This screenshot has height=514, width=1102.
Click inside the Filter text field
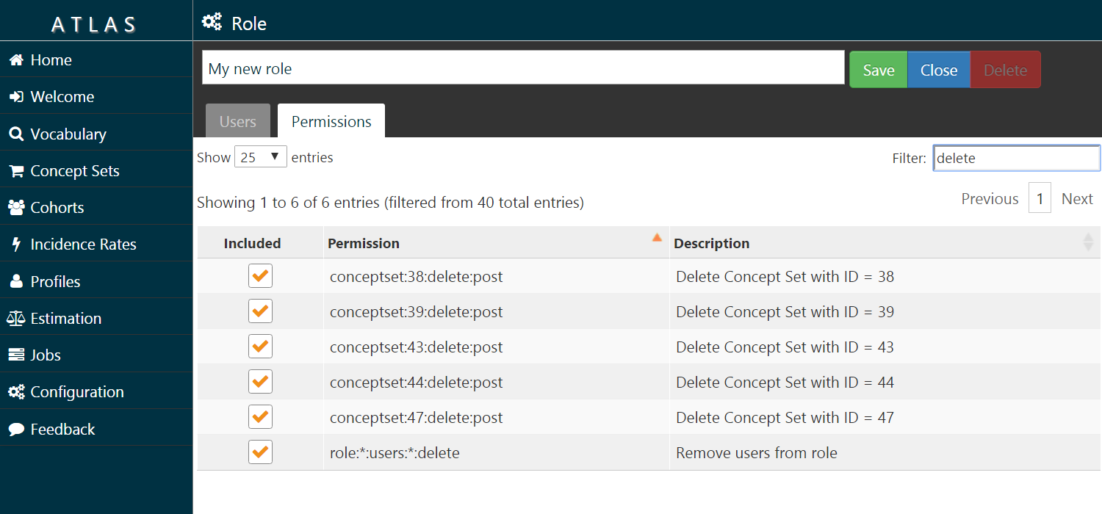coord(1016,158)
